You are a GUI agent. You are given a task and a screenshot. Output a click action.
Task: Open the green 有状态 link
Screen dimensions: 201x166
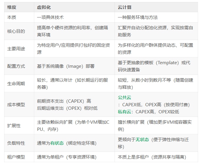tap(57, 143)
